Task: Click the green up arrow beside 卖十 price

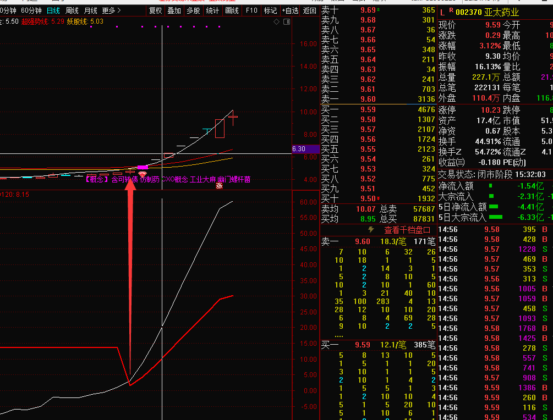Action: click(x=379, y=10)
